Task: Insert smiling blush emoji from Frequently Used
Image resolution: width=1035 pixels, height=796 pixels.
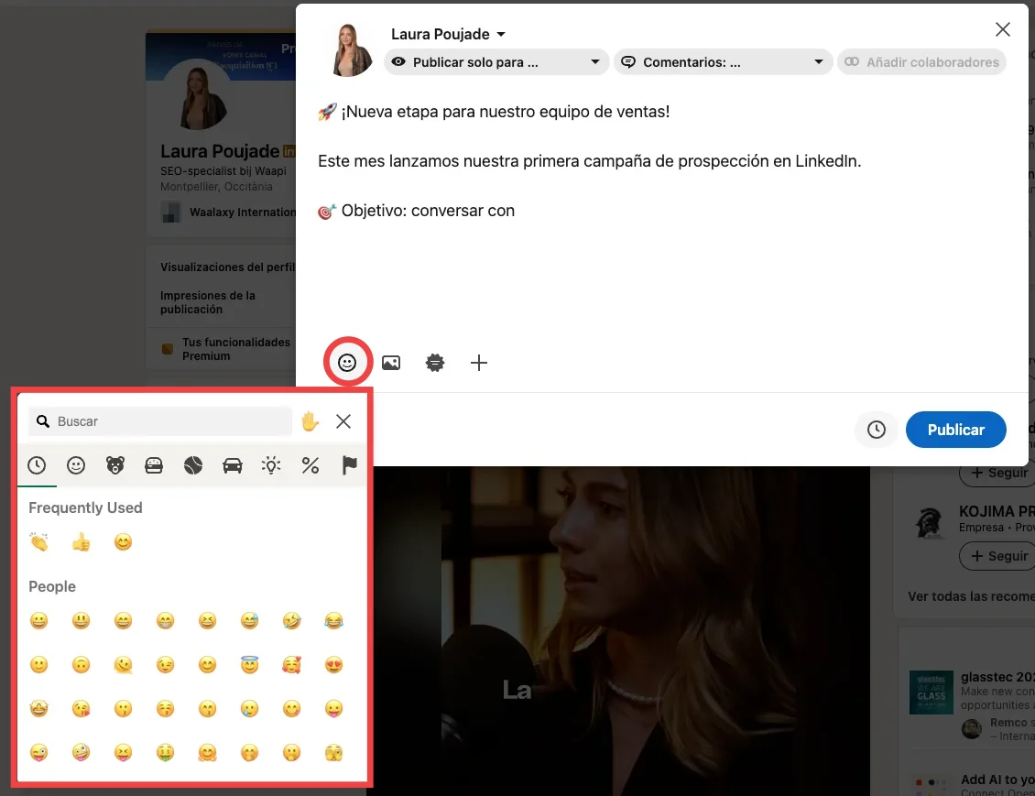Action: click(123, 542)
